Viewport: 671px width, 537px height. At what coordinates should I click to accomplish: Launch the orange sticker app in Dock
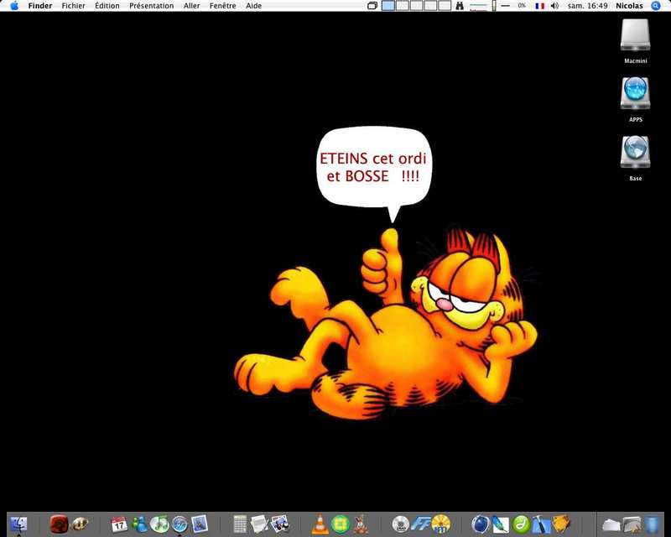coord(561,524)
